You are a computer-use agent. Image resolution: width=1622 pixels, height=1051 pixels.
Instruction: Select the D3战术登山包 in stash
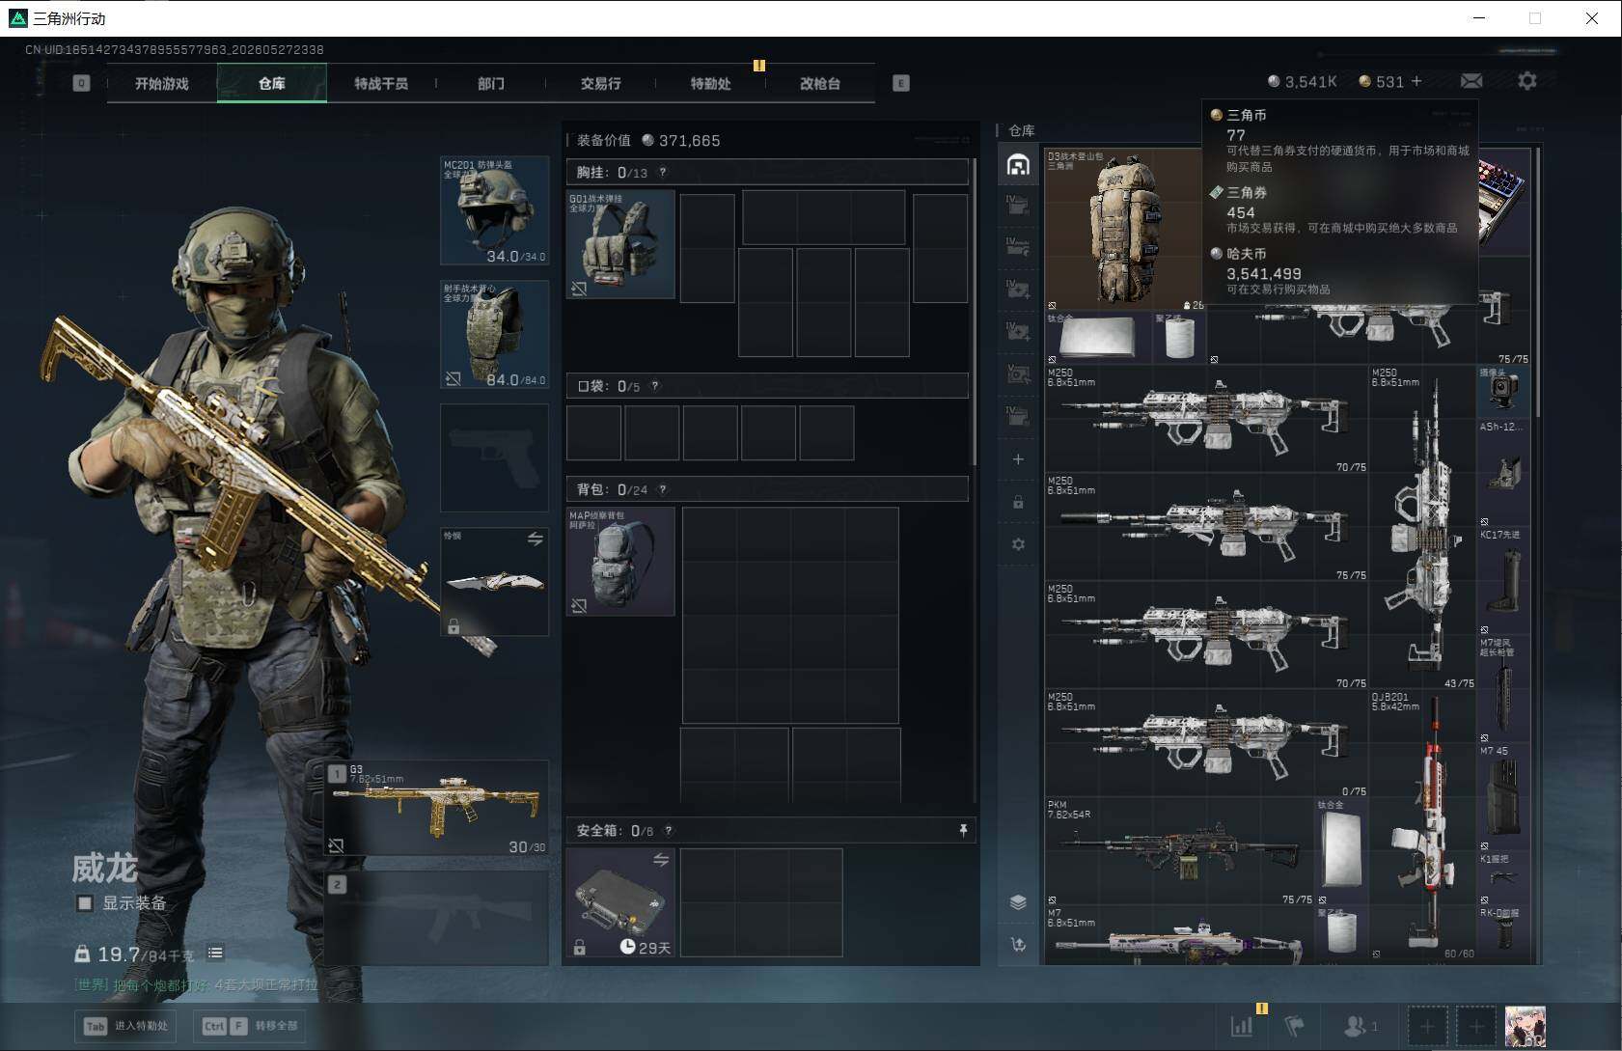point(1125,230)
